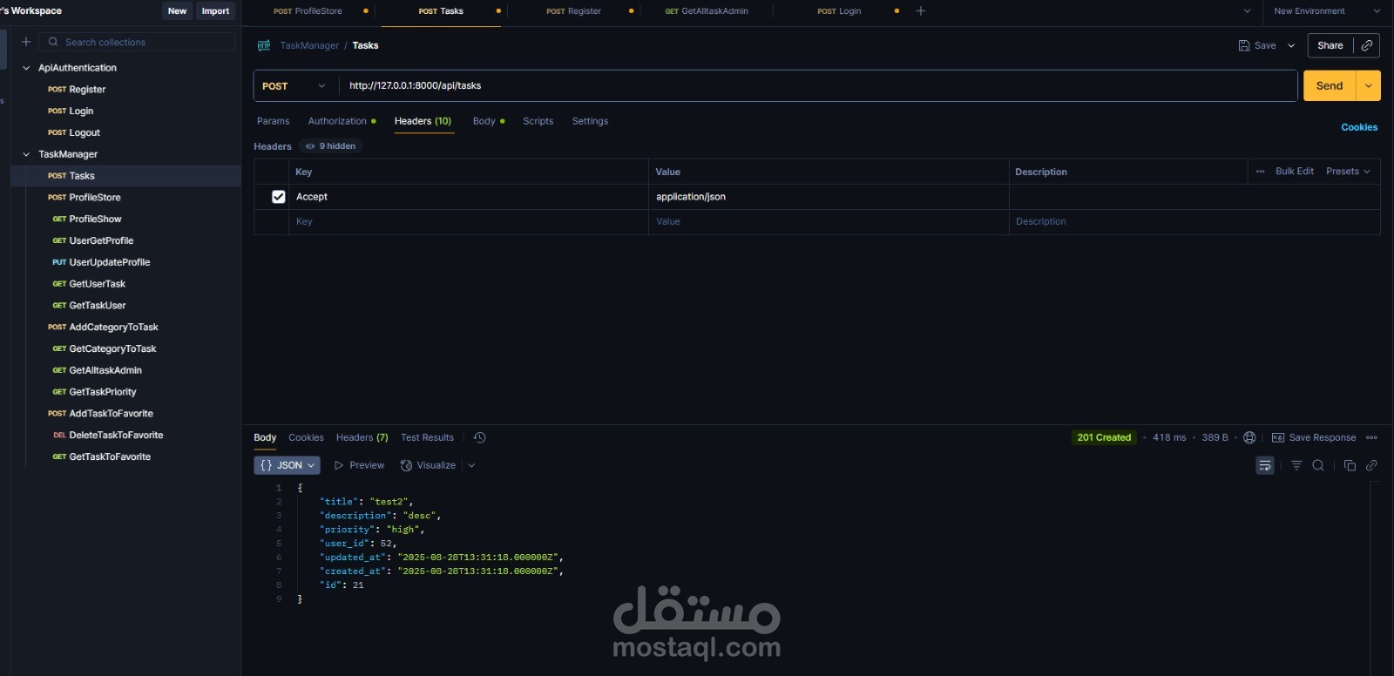This screenshot has width=1394, height=676.
Task: Open a new request tab with plus icon
Action: 921,11
